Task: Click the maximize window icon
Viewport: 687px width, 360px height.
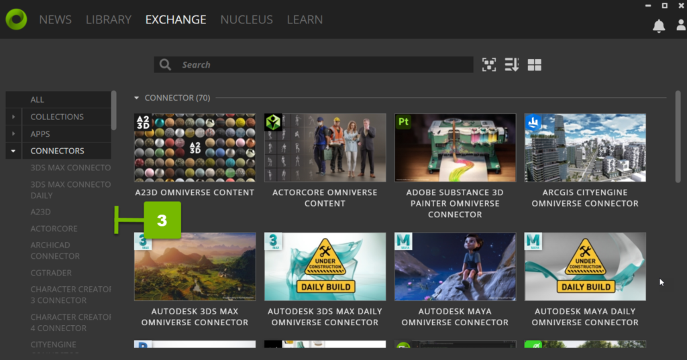Action: coord(665,5)
